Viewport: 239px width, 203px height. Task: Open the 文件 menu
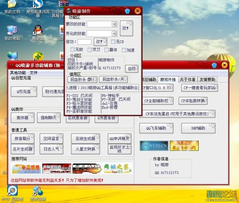coord(33,72)
